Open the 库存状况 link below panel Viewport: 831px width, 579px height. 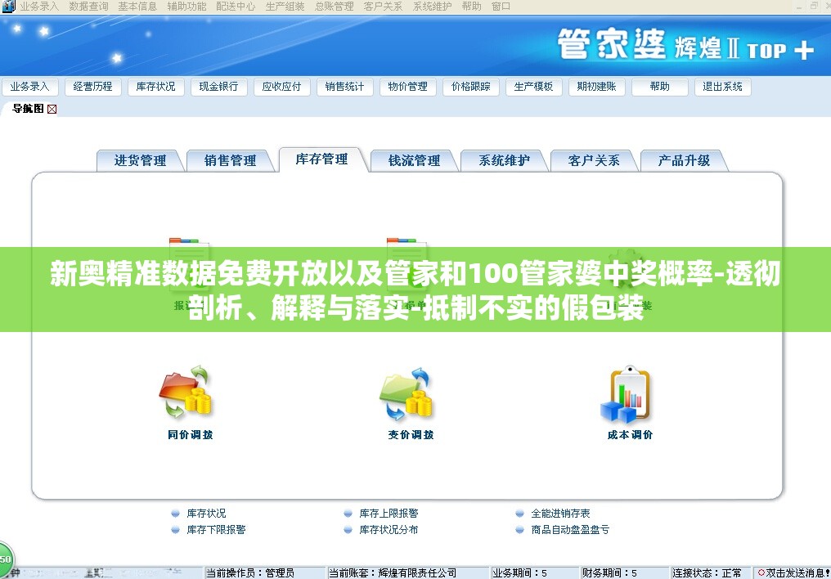click(x=206, y=514)
